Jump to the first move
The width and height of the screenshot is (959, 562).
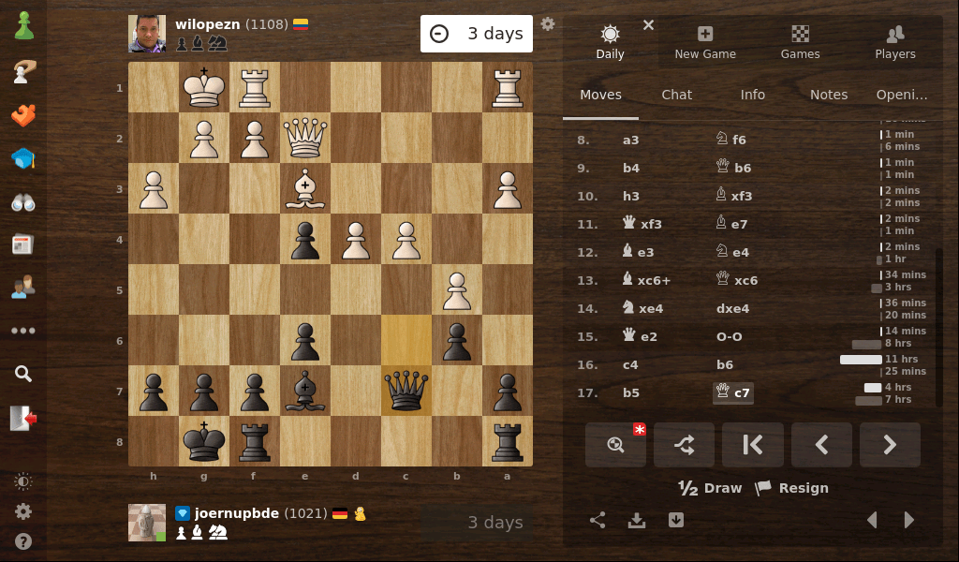(752, 445)
